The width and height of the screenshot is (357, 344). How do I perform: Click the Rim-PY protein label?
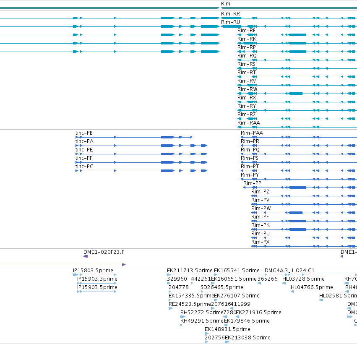[x=250, y=175]
